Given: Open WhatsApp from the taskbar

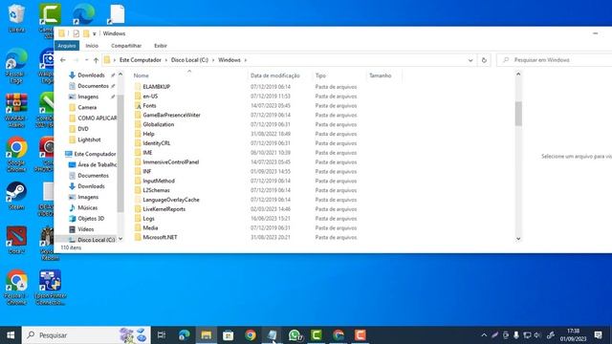Looking at the screenshot, I should tap(295, 335).
